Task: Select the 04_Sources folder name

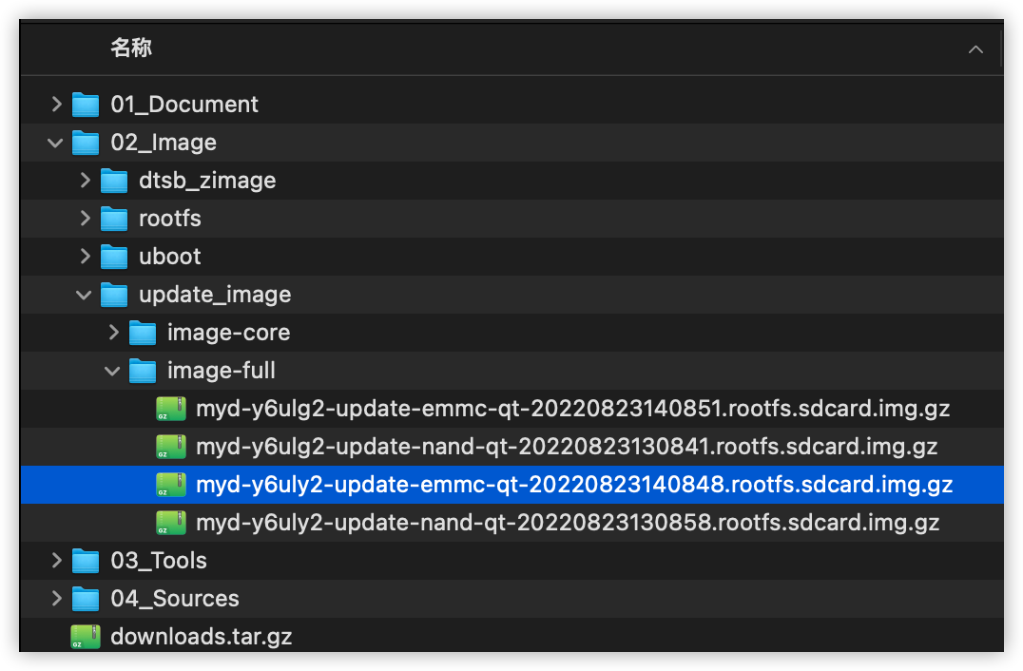Action: pyautogui.click(x=175, y=599)
